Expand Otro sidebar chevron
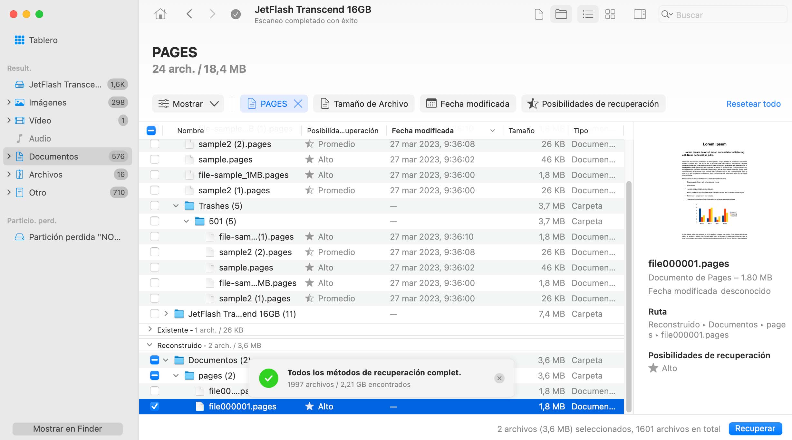Screen dimensions: 792x440 [x=9, y=192]
